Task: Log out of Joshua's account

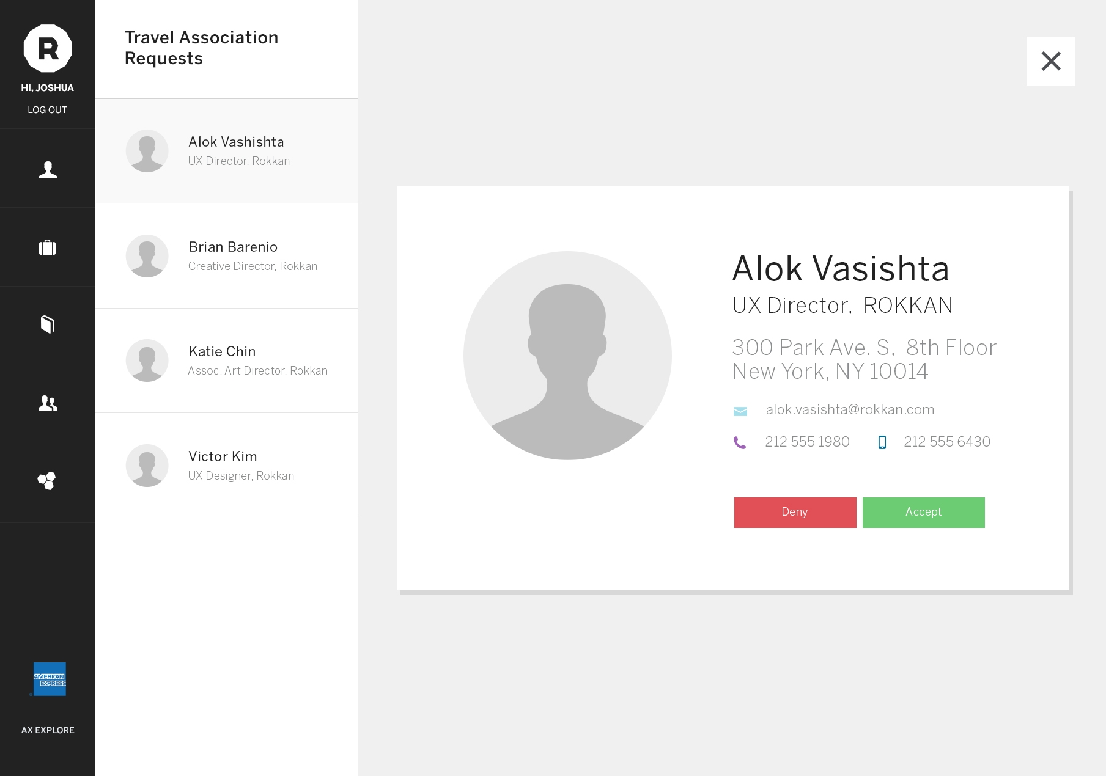Action: point(47,110)
